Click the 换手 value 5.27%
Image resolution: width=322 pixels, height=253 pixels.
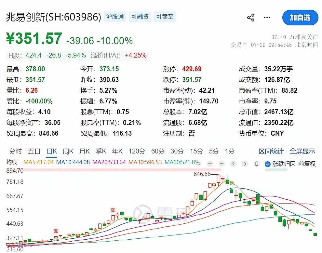pos(108,90)
